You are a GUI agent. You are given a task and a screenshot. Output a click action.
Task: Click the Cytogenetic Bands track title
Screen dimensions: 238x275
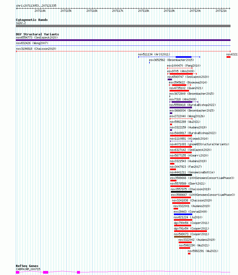tap(32, 20)
